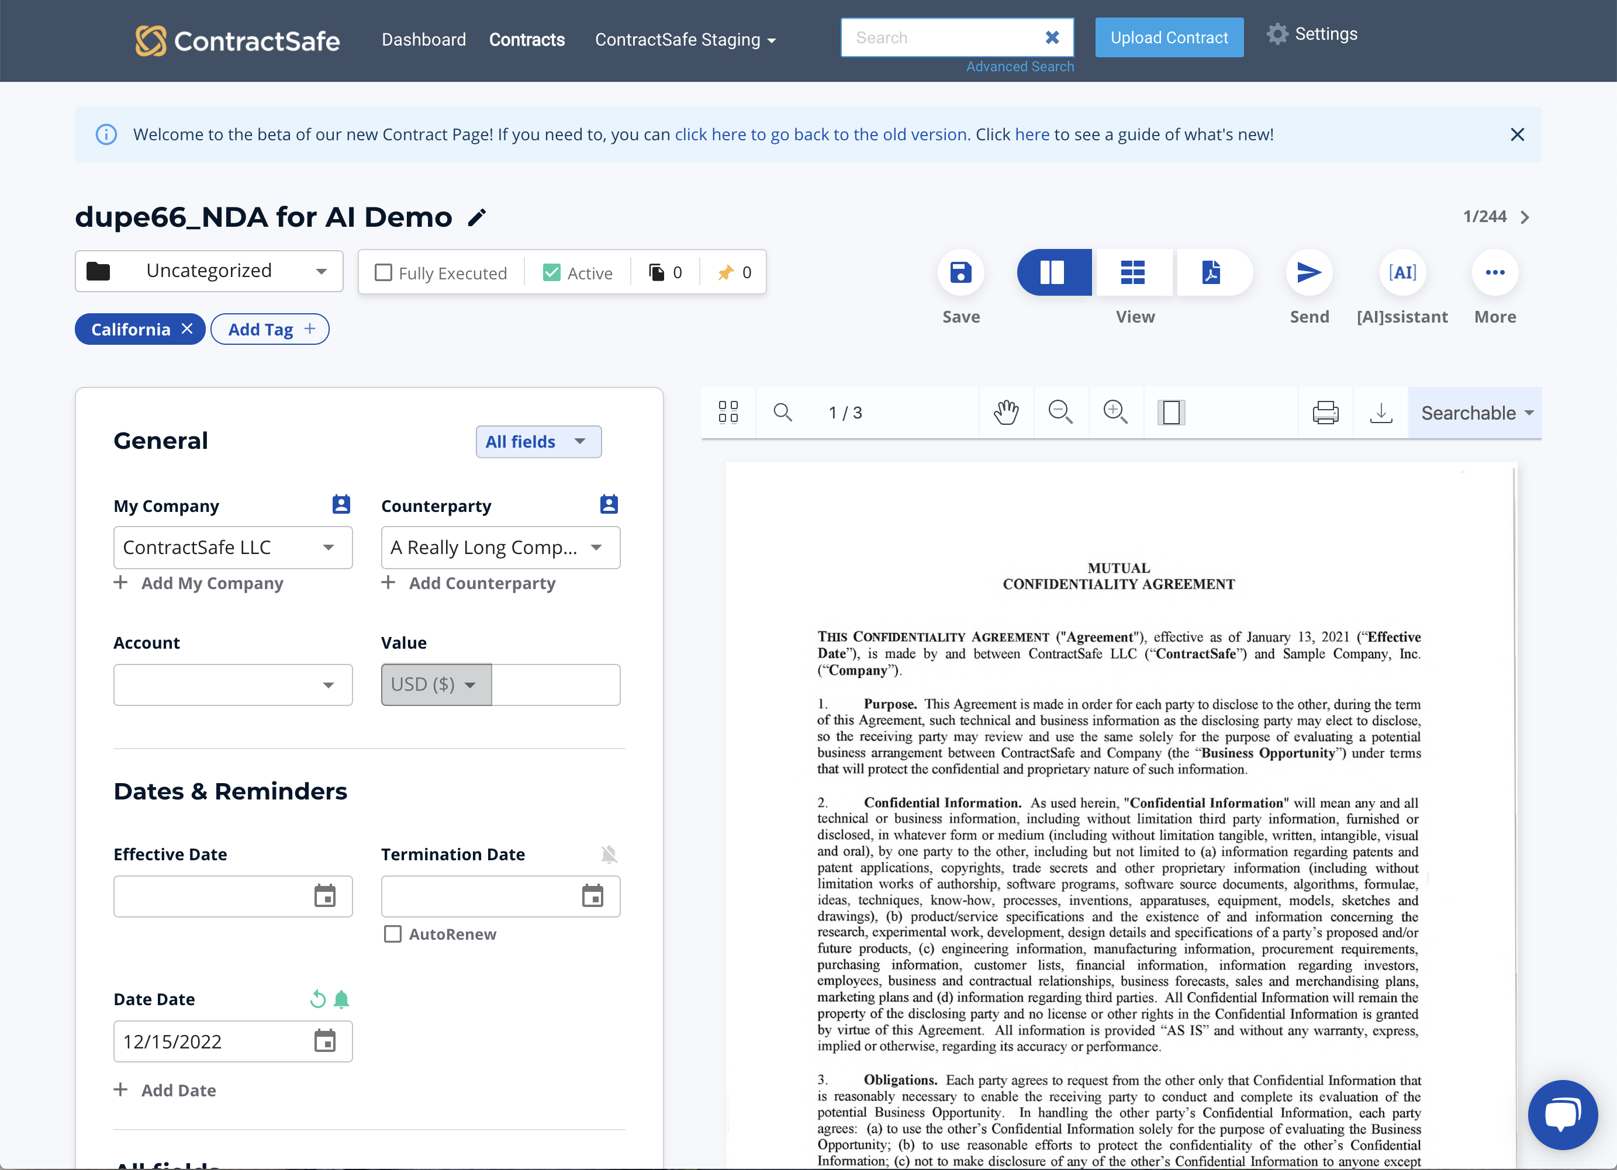This screenshot has height=1170, width=1617.
Task: Open Effective Date calendar picker
Action: (325, 896)
